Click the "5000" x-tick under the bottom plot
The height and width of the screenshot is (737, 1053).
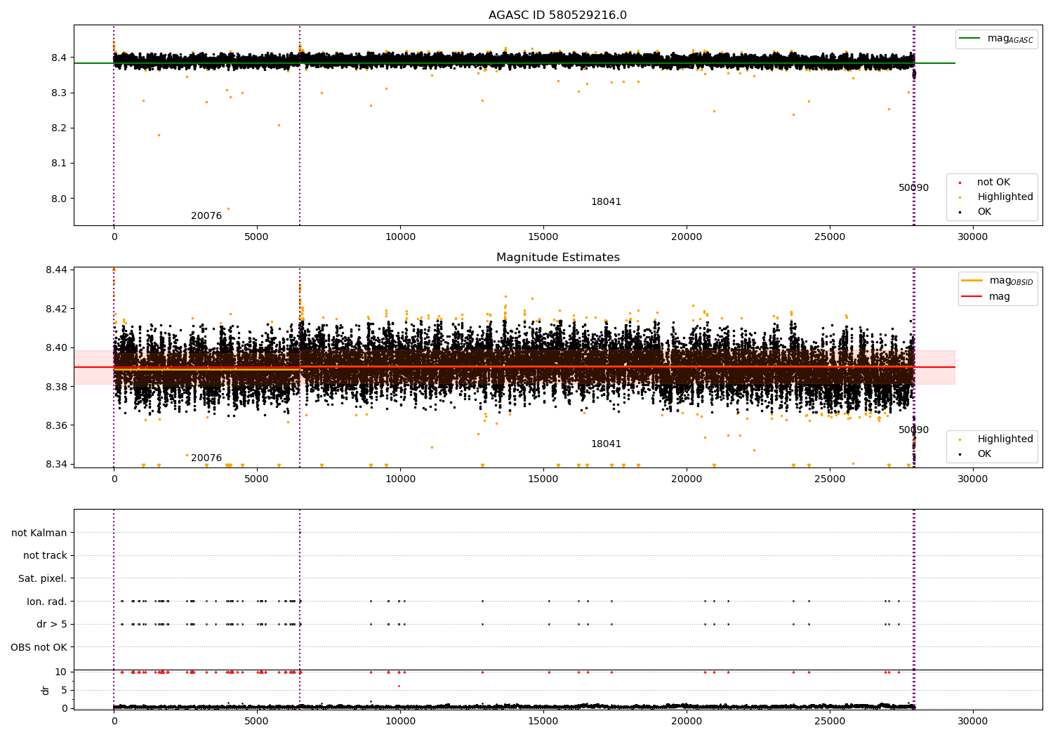click(x=257, y=722)
